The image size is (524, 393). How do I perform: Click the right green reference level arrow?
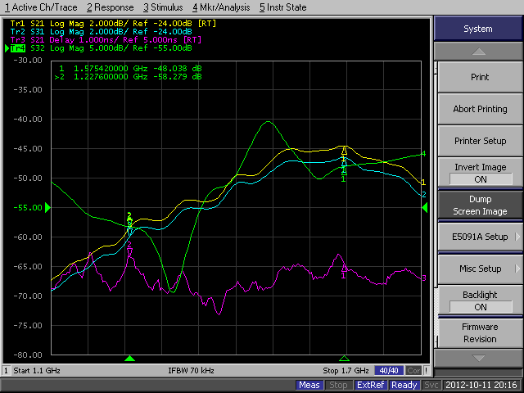click(x=425, y=208)
